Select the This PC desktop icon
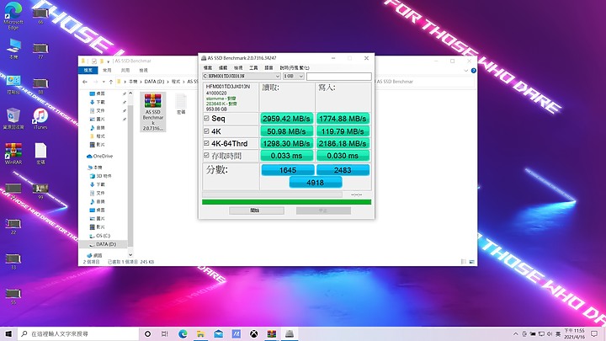This screenshot has height=341, width=606. (13, 49)
